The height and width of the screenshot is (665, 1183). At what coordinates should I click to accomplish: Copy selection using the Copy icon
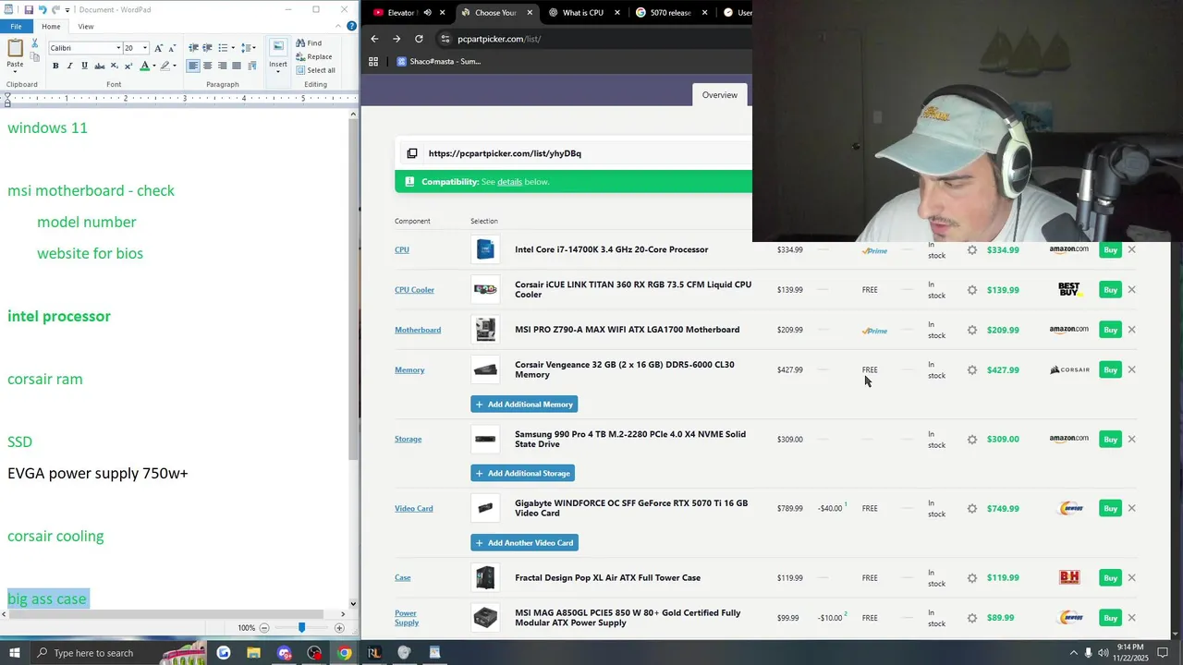(x=34, y=57)
